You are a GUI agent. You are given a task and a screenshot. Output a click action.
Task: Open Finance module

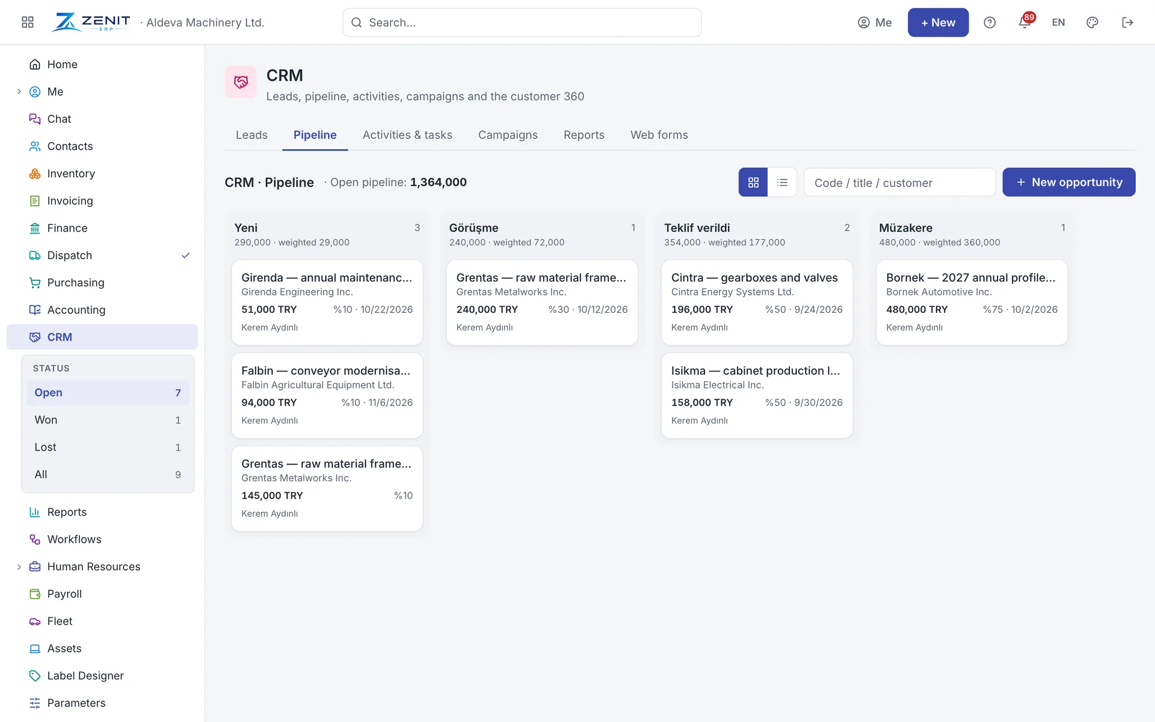coord(102,228)
